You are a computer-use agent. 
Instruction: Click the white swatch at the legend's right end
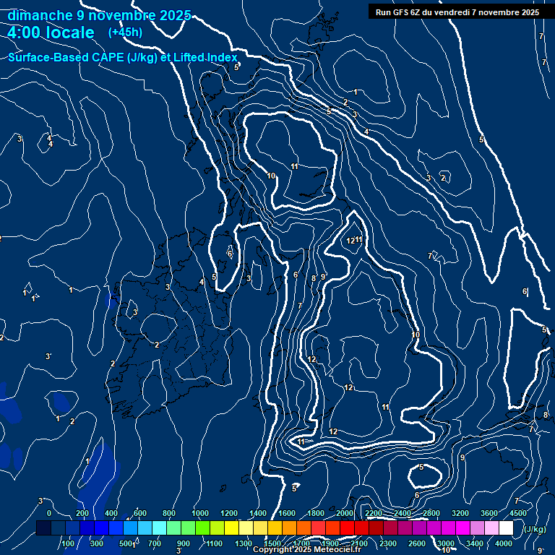coord(506,528)
